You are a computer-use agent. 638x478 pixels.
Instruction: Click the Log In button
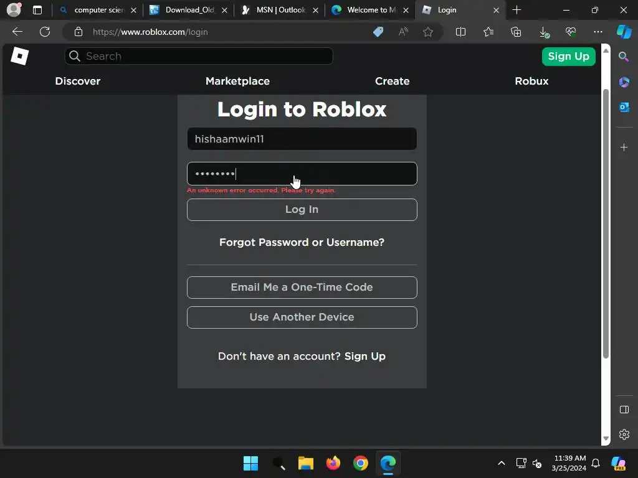302,210
